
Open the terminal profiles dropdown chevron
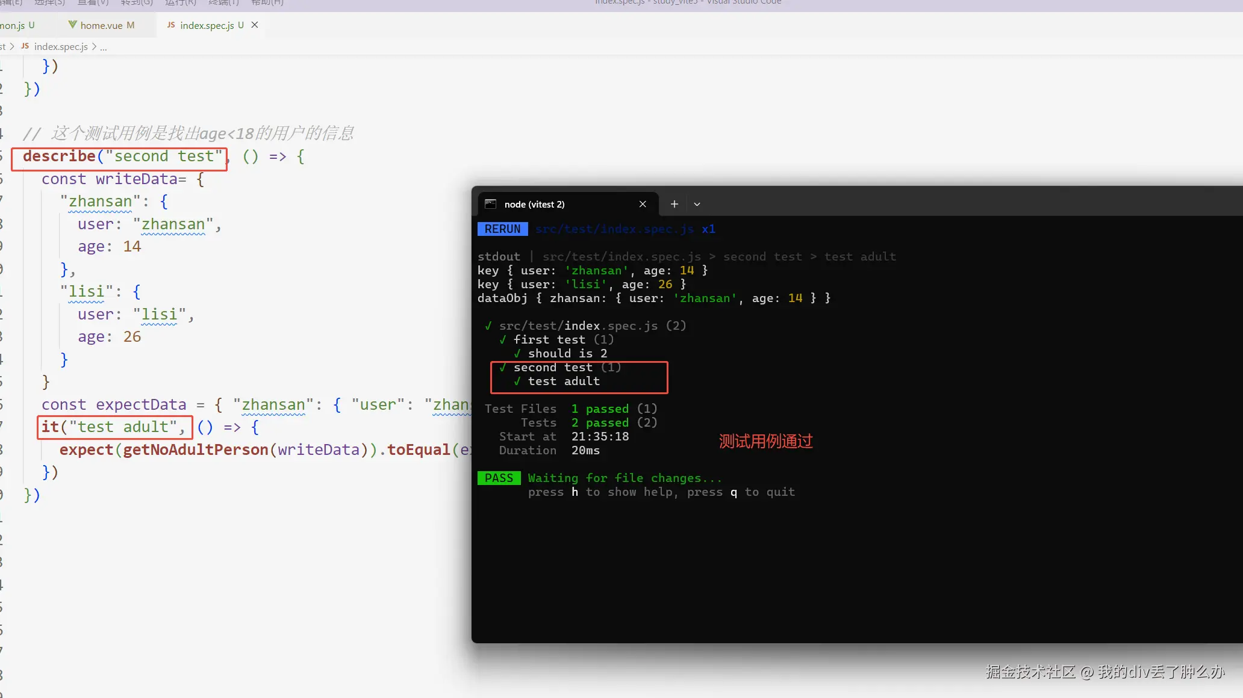[x=697, y=204]
